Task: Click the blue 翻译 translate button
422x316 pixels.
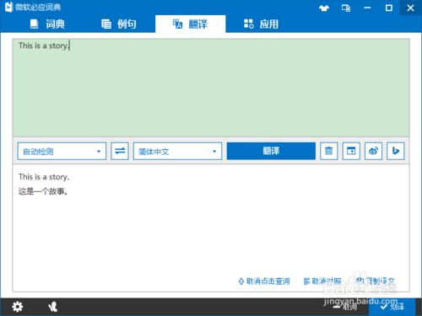Action: pos(271,151)
